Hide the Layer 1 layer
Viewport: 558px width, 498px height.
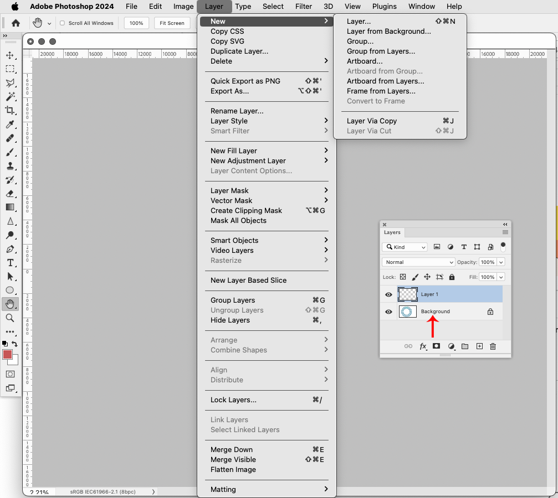[x=388, y=294]
